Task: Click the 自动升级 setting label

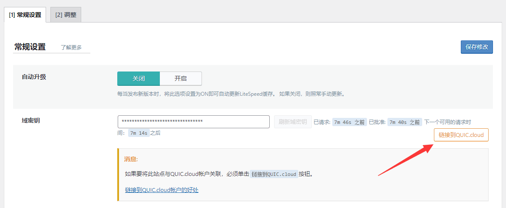Action: click(34, 77)
